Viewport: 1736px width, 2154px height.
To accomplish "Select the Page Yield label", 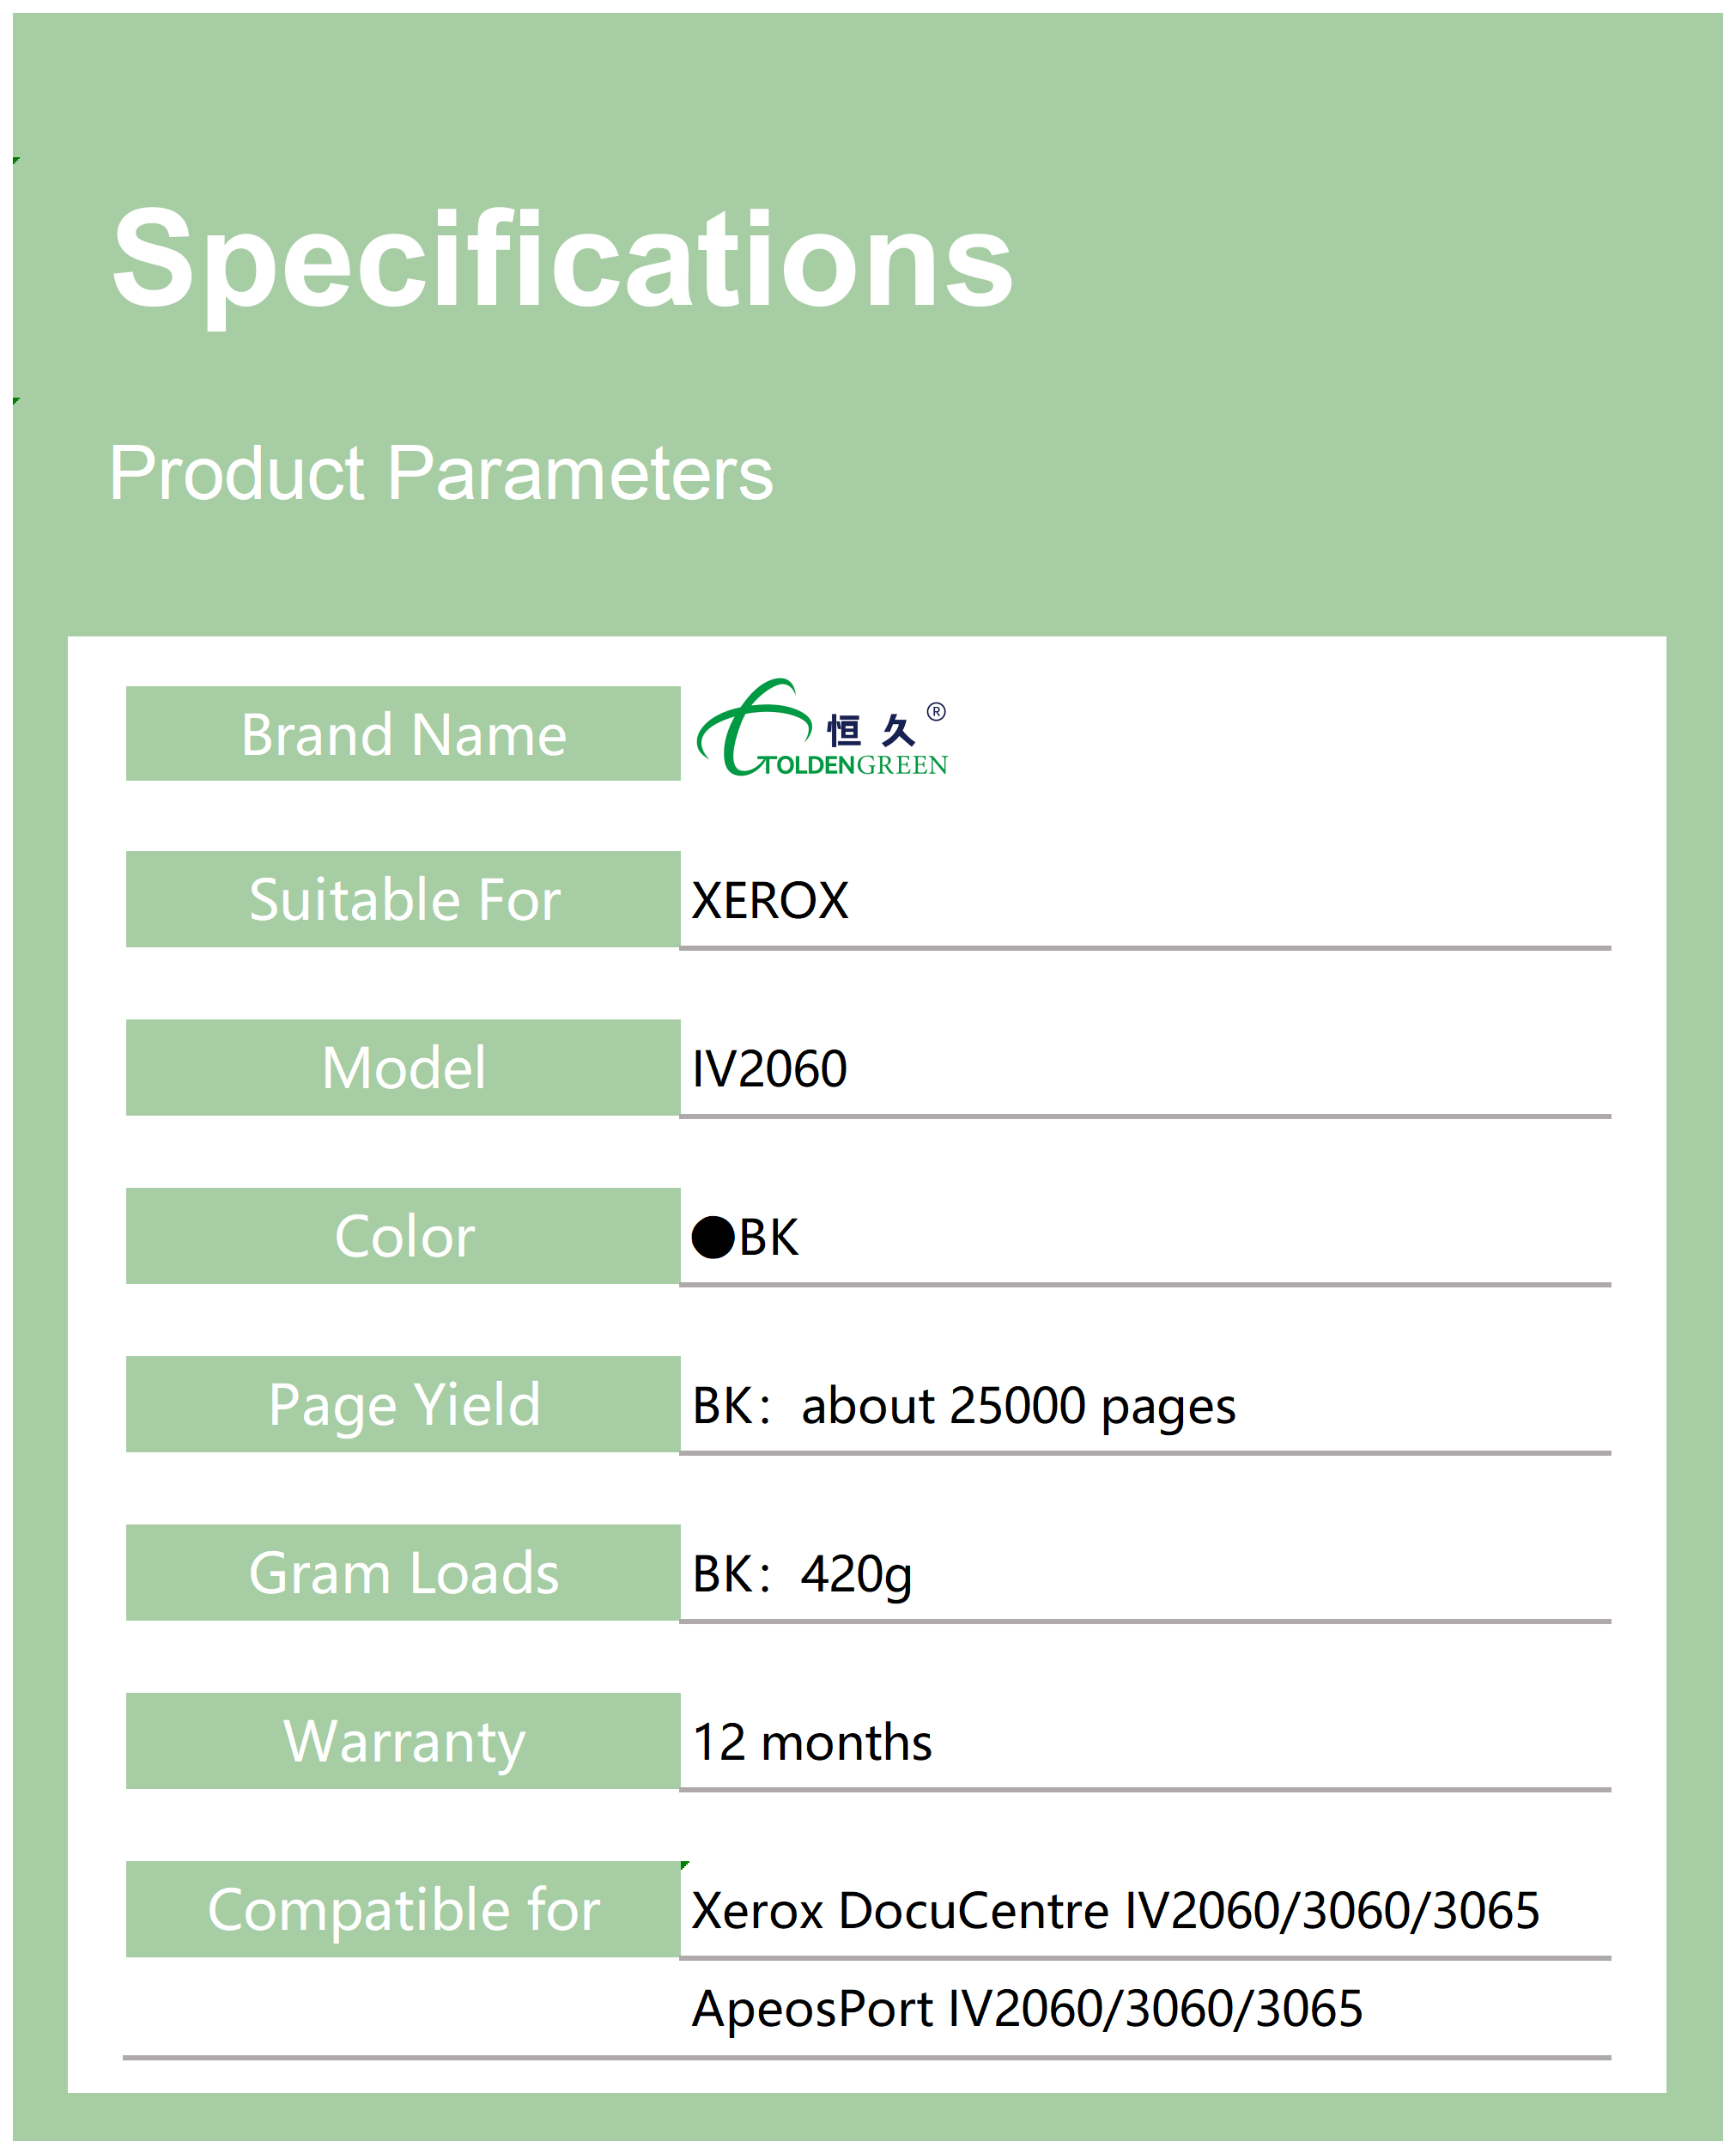I will (x=403, y=1405).
